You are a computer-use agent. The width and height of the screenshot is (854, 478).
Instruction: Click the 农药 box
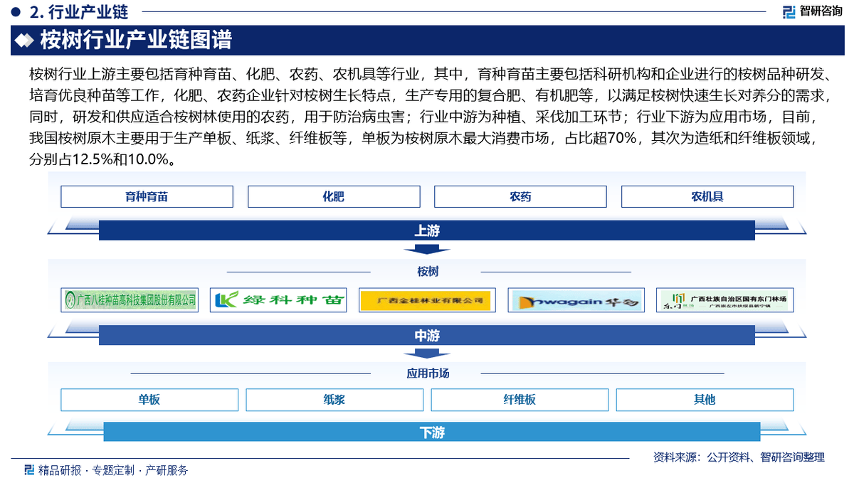click(520, 196)
